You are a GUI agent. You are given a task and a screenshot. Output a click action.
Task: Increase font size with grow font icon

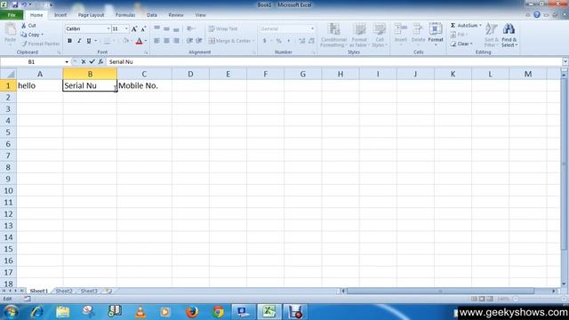134,28
